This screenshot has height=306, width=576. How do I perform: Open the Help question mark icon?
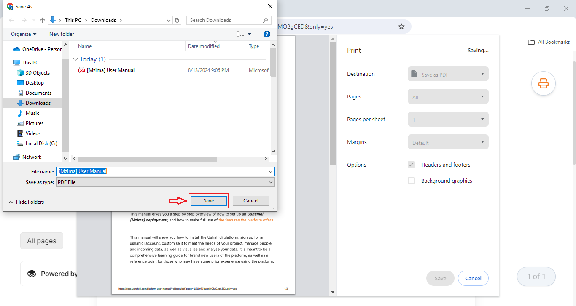coord(266,34)
